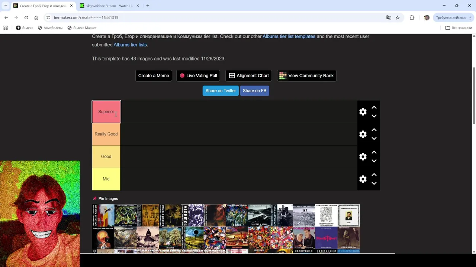Expand the tab search dropdown
This screenshot has width=476, height=267.
(x=5, y=6)
